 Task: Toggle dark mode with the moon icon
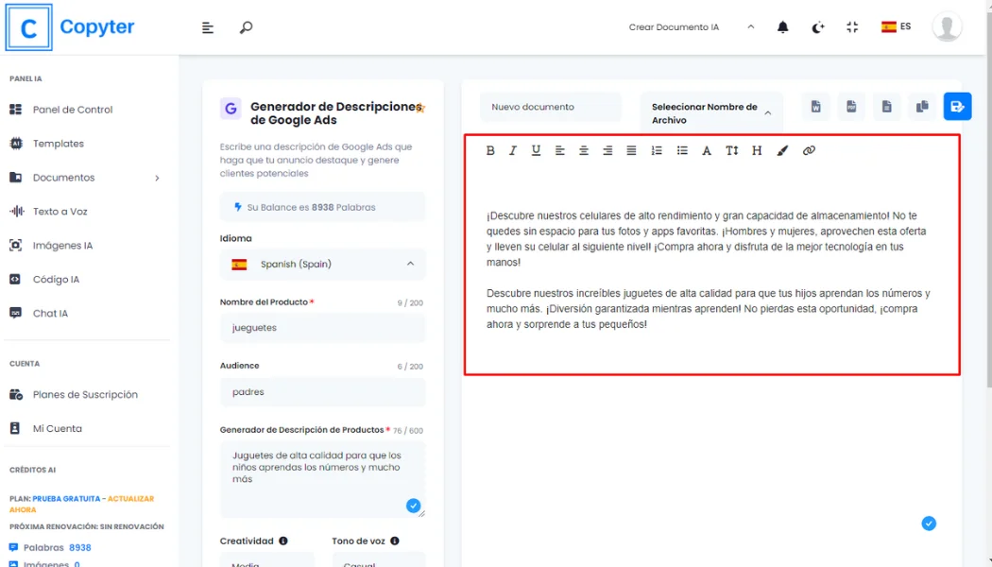[x=818, y=27]
